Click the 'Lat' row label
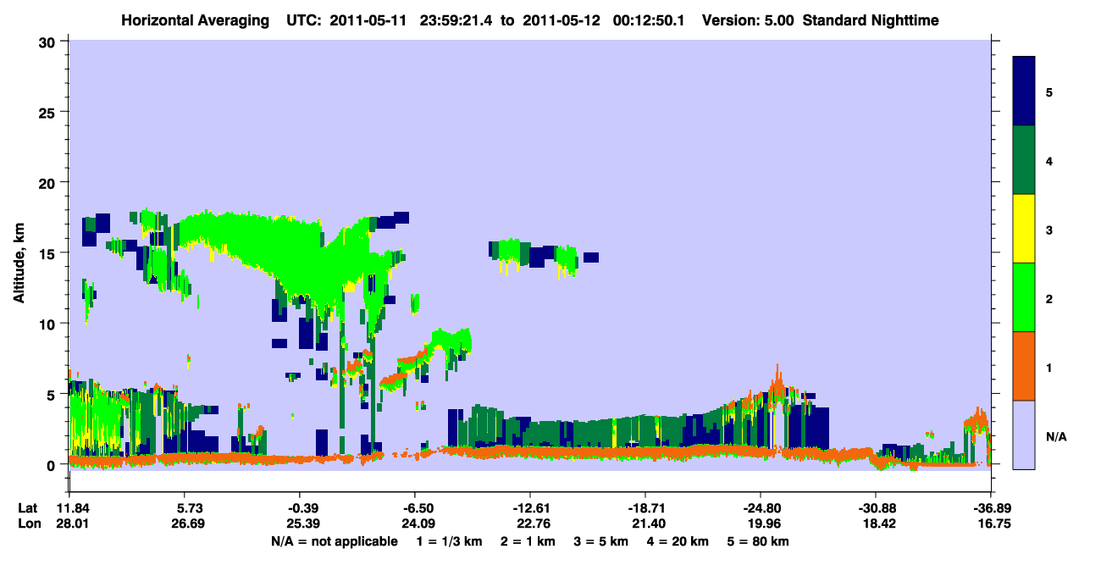The image size is (1101, 565). [27, 508]
